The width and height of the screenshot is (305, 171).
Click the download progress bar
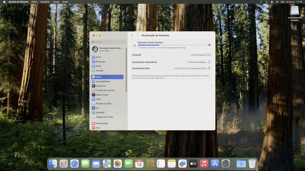pyautogui.click(x=172, y=45)
